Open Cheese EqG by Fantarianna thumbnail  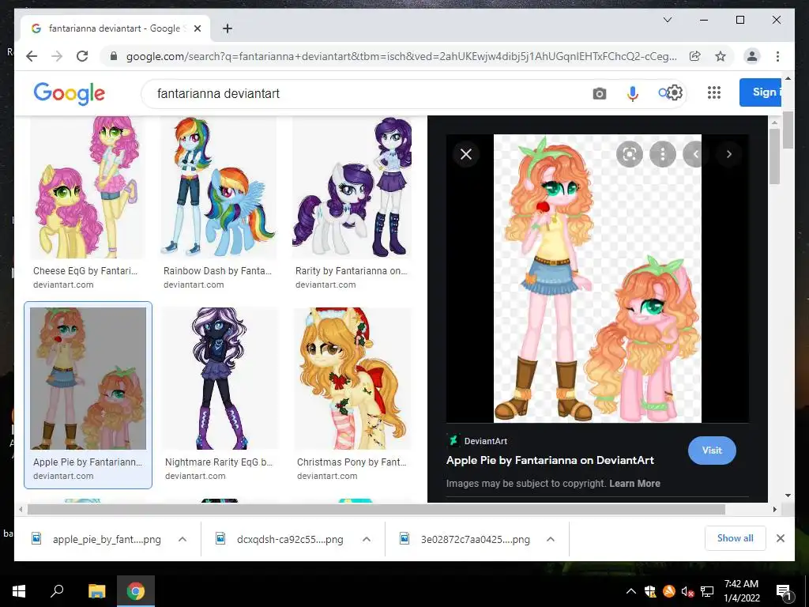click(88, 187)
